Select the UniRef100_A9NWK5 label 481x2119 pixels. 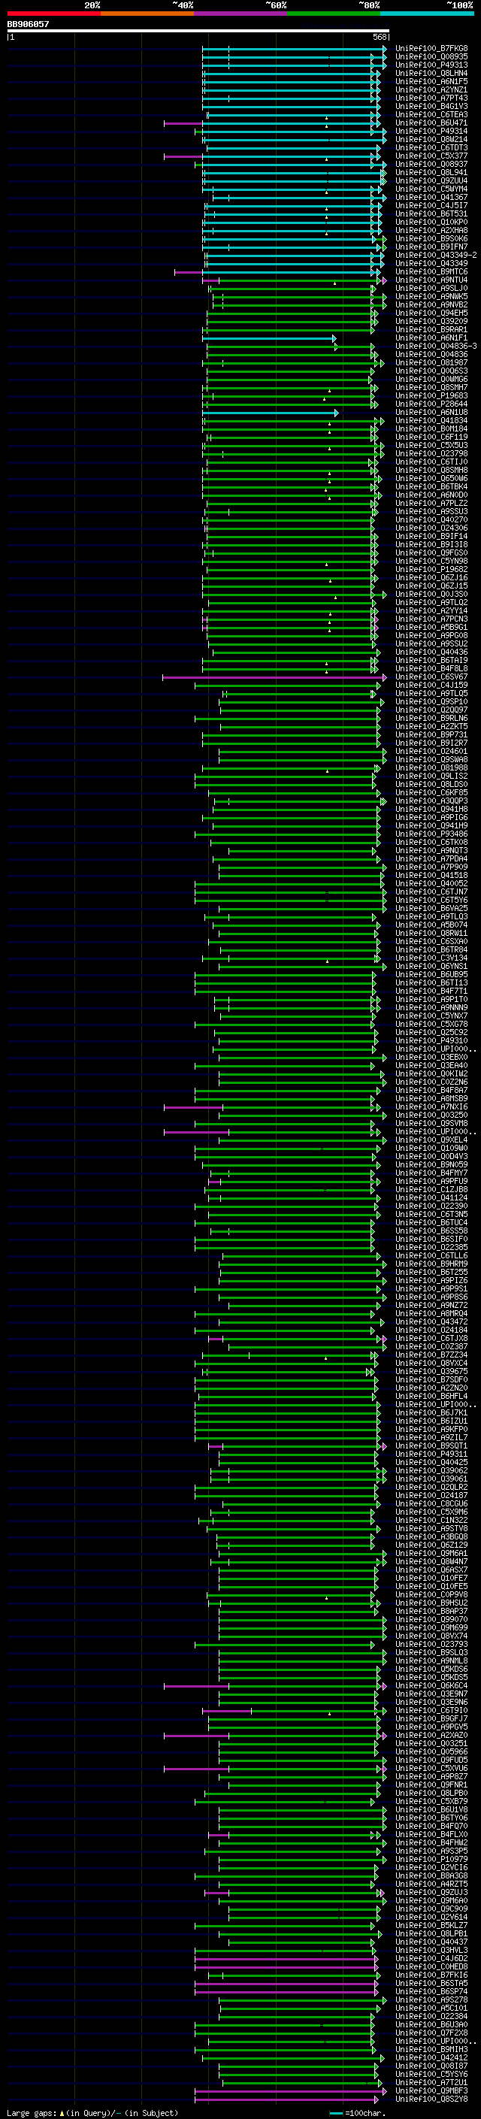[431, 296]
